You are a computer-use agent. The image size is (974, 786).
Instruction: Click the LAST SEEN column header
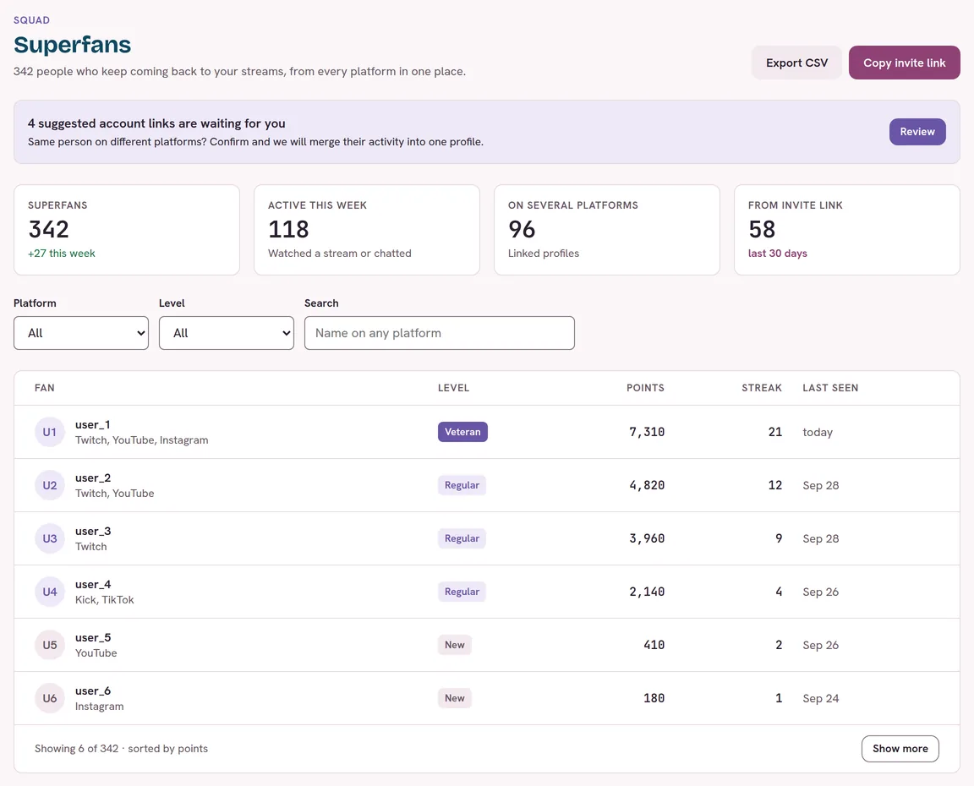(830, 388)
